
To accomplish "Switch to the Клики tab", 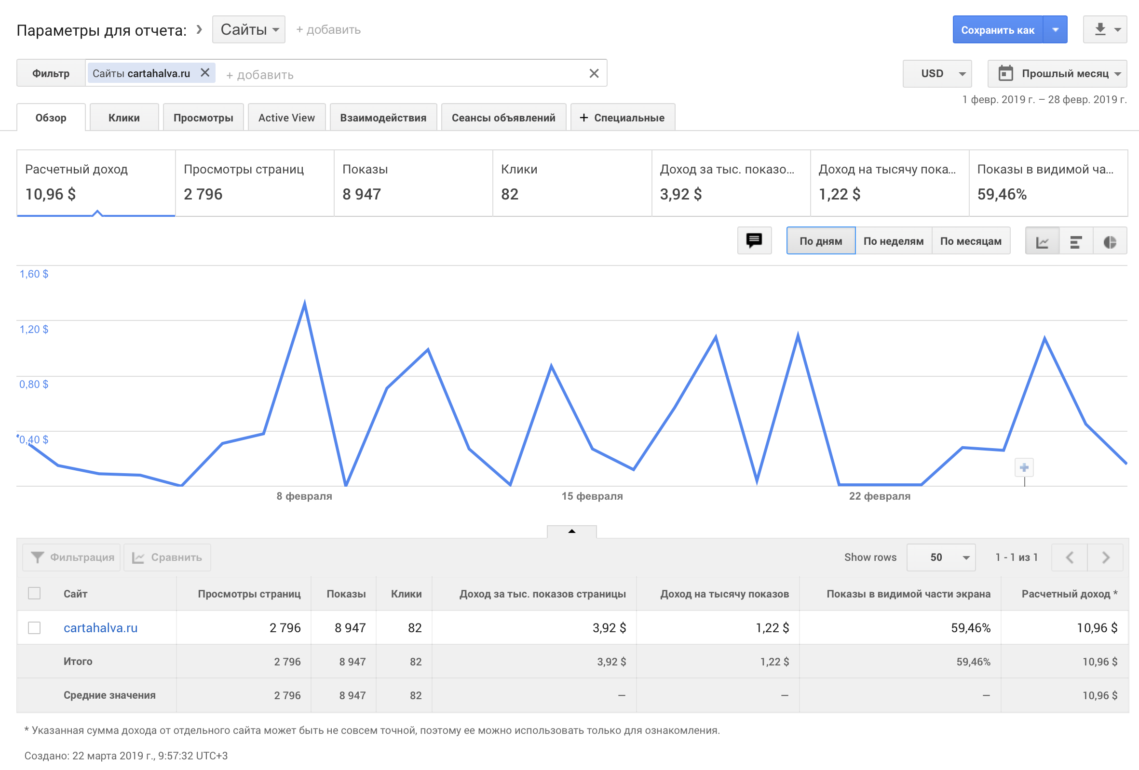I will pos(124,118).
